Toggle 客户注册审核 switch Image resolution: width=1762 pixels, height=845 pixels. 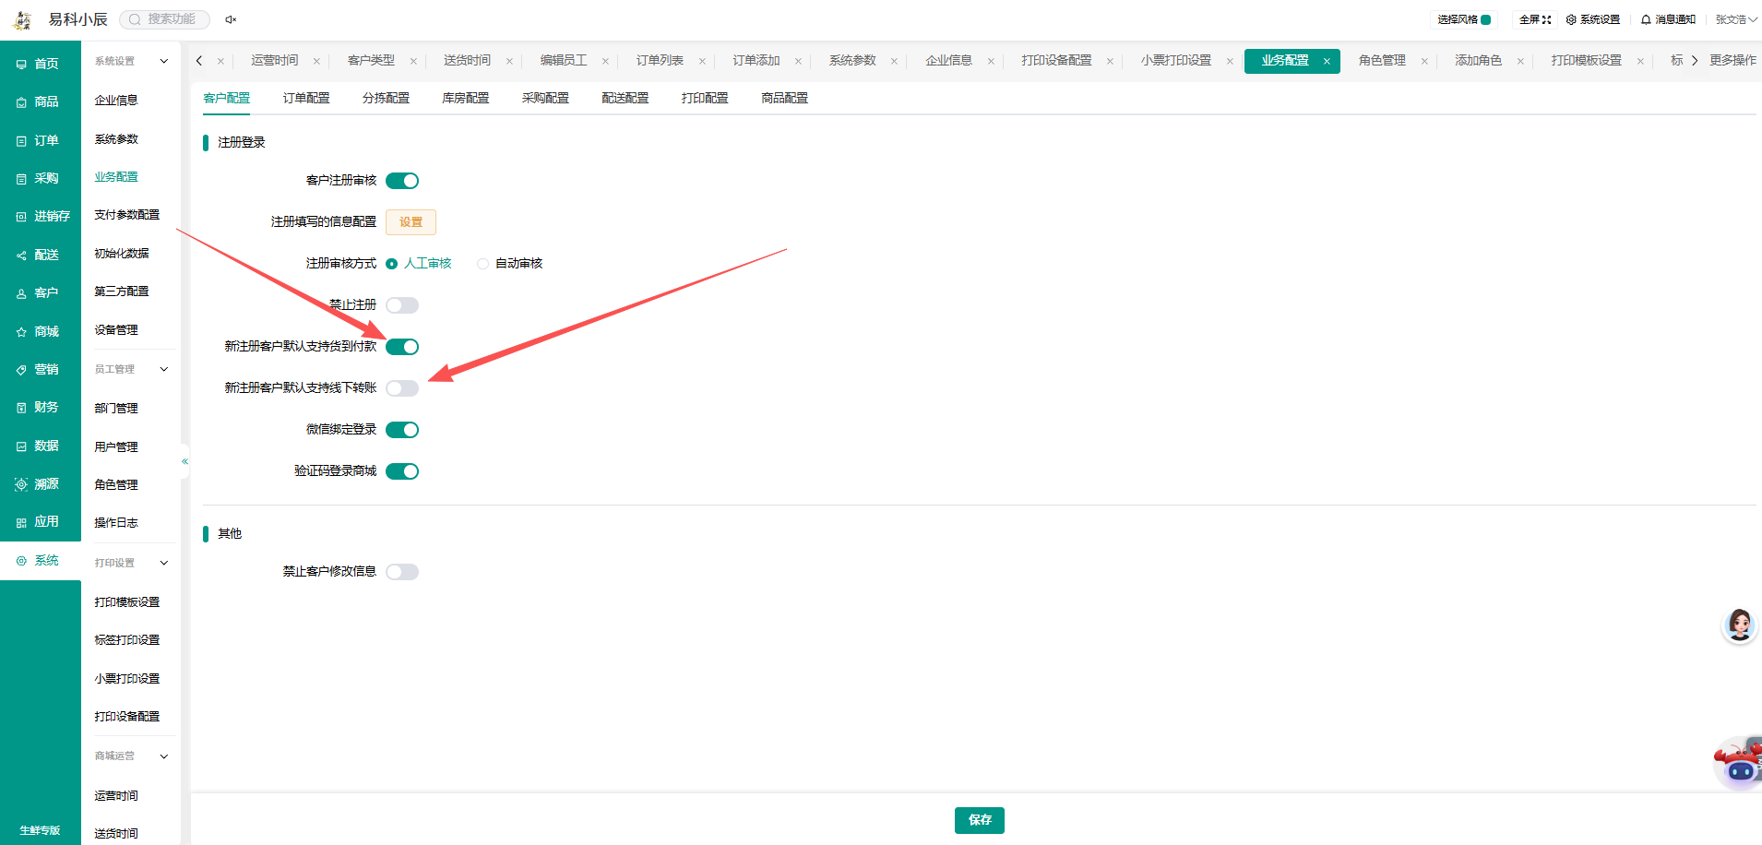click(402, 181)
